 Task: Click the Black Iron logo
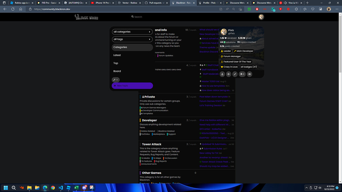click(x=86, y=17)
